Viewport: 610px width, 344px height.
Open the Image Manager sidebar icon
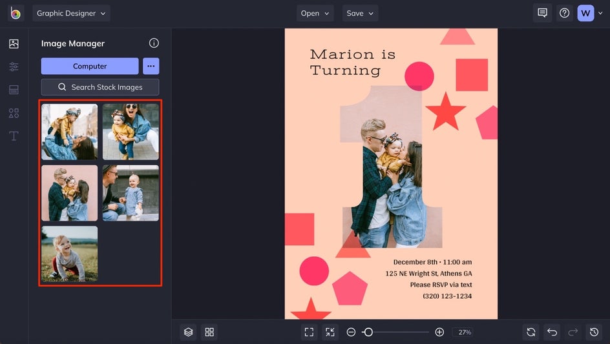(14, 44)
